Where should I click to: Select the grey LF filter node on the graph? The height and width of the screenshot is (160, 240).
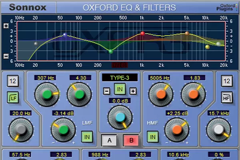pos(36,44)
